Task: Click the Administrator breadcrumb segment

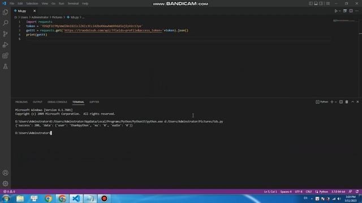Action: (x=40, y=17)
